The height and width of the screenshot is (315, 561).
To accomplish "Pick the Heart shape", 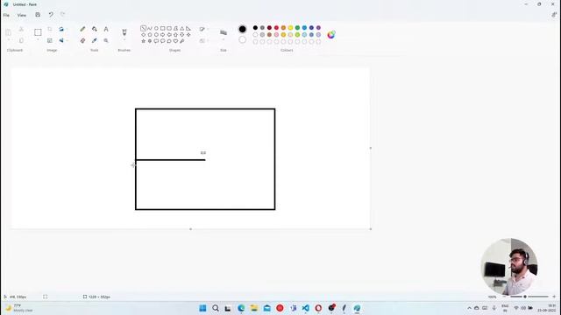I will [175, 41].
